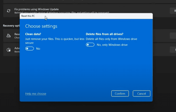This screenshot has height=112, width=176.
Task: Toggle the Clean data switch
Action: tap(29, 48)
